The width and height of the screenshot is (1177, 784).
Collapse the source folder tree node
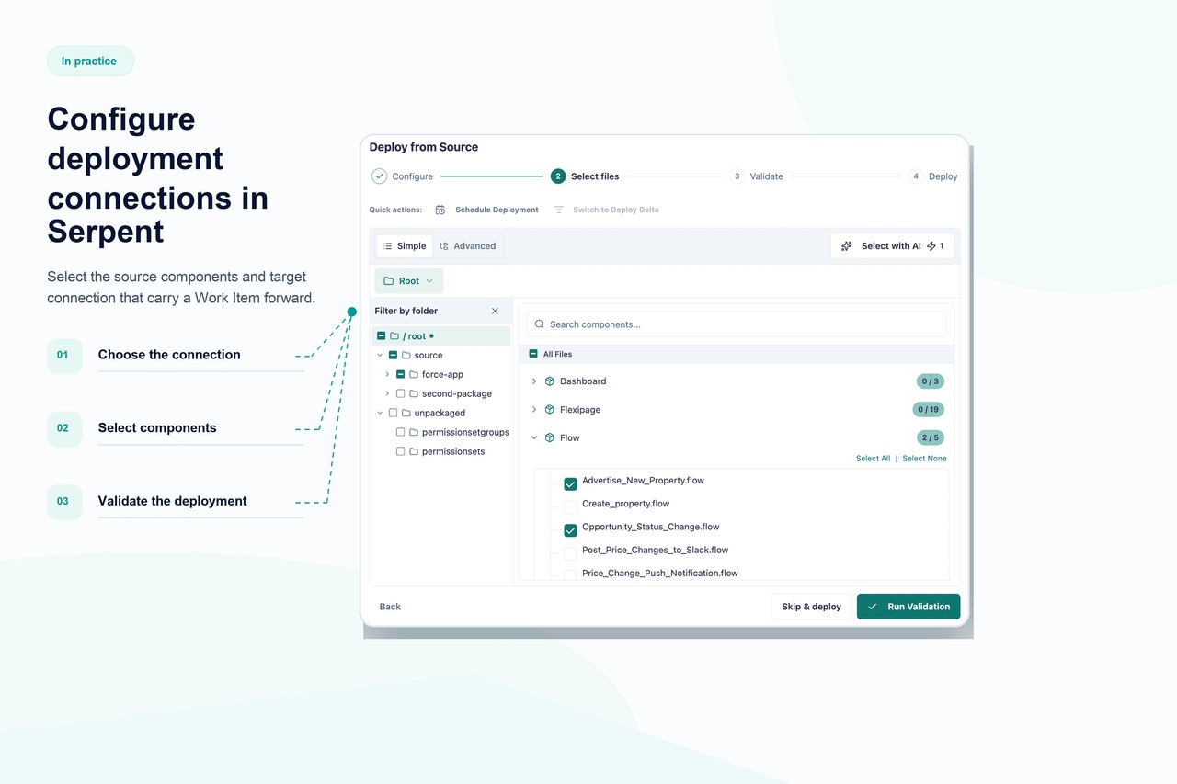coord(380,356)
